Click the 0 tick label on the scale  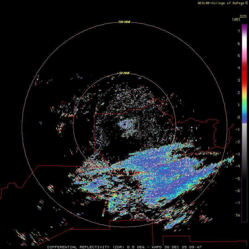click(239, 117)
